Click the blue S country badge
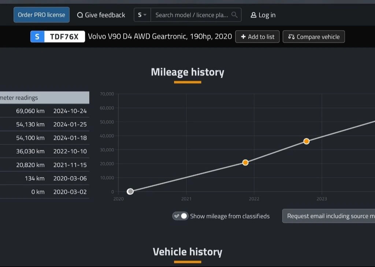This screenshot has height=267, width=375. pyautogui.click(x=37, y=37)
